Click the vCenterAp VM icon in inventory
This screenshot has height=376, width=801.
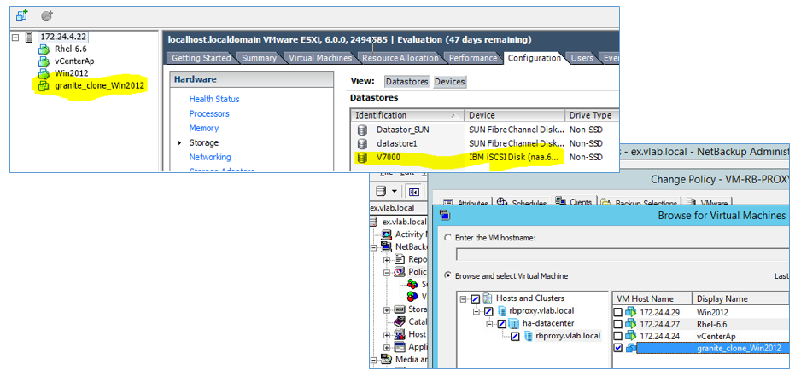coord(44,61)
